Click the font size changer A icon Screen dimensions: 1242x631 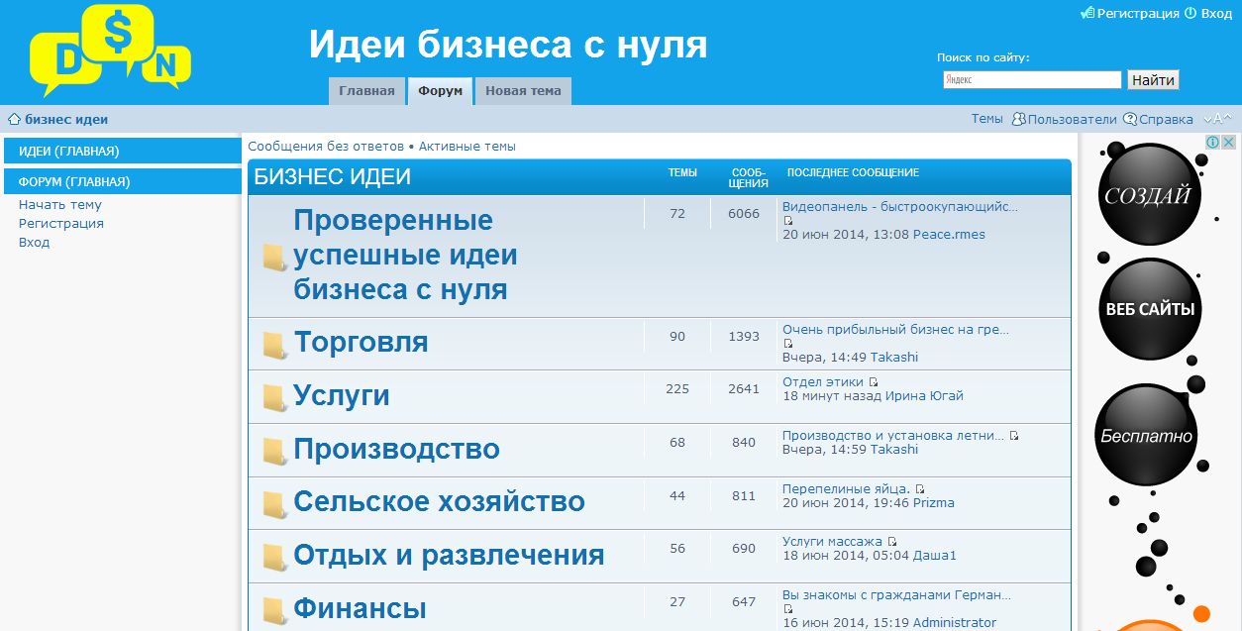coord(1217,119)
